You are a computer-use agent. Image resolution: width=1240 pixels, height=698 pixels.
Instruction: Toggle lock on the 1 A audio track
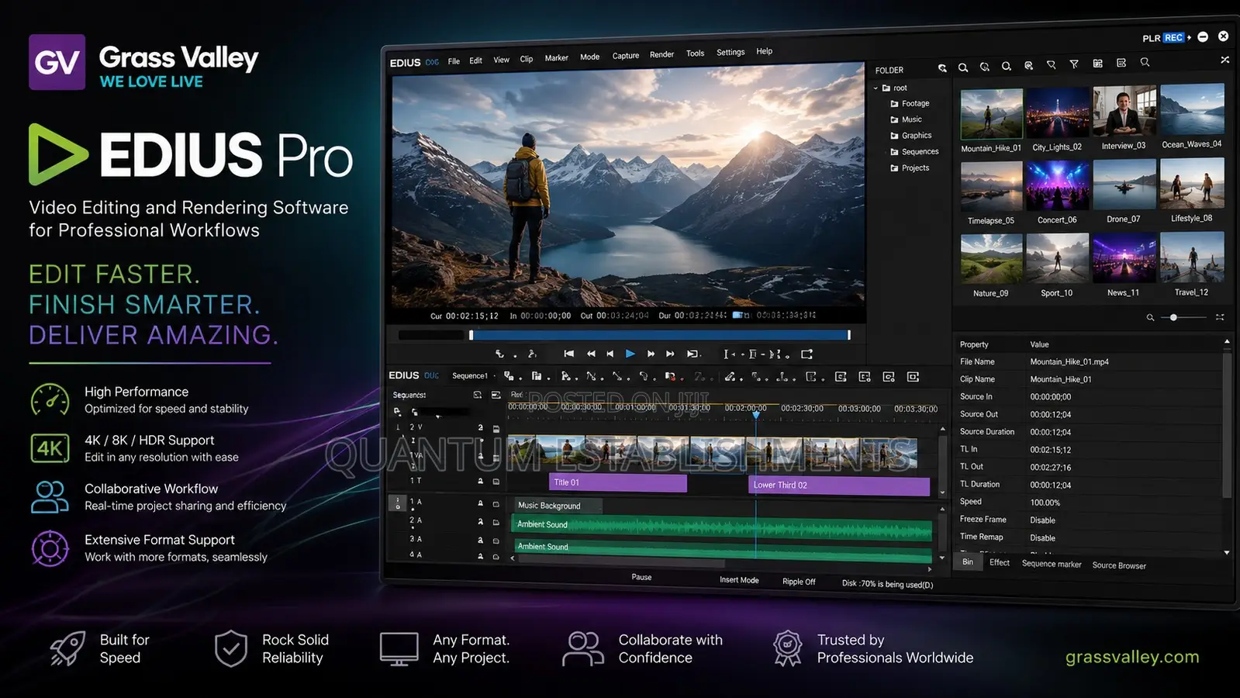coord(480,503)
